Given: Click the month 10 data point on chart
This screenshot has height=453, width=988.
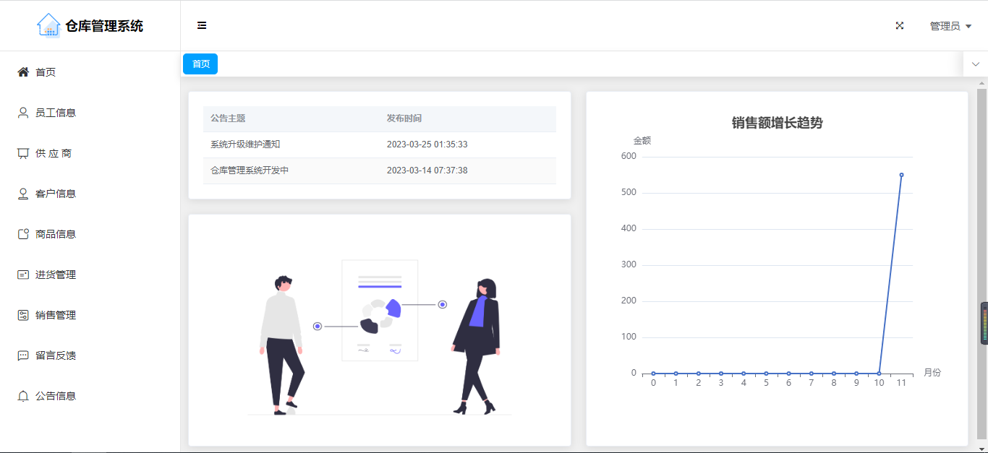Looking at the screenshot, I should coord(879,374).
